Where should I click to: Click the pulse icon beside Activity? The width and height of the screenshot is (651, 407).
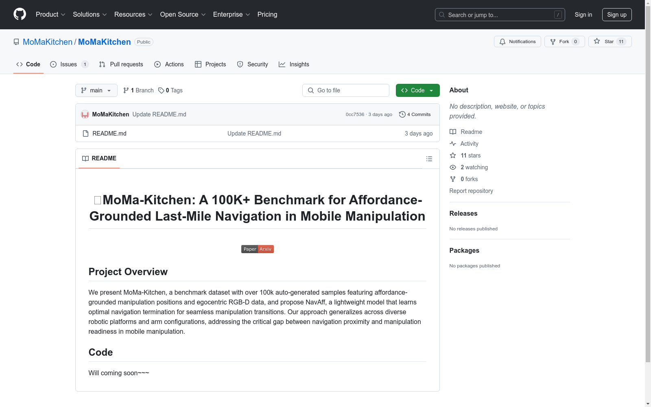click(x=453, y=144)
